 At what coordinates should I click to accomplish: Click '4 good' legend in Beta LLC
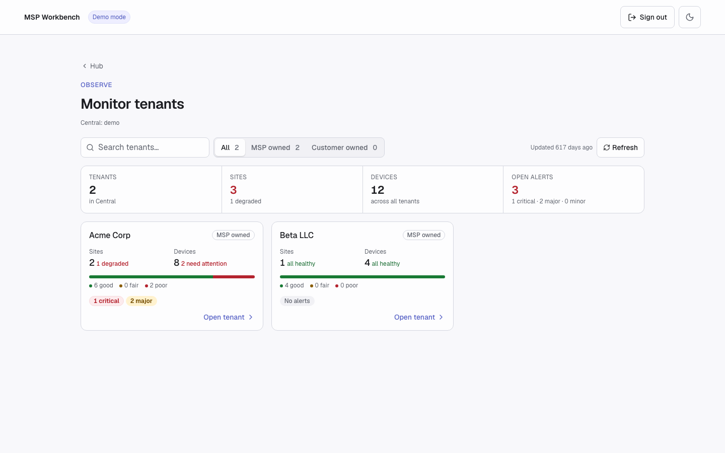pyautogui.click(x=292, y=285)
